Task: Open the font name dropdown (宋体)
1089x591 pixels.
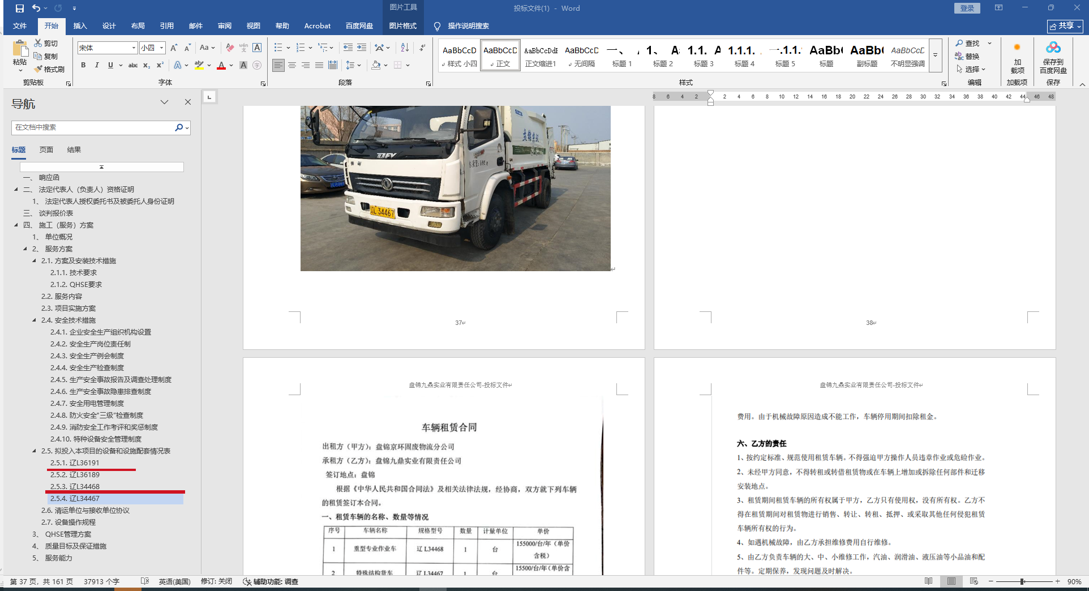Action: [134, 48]
